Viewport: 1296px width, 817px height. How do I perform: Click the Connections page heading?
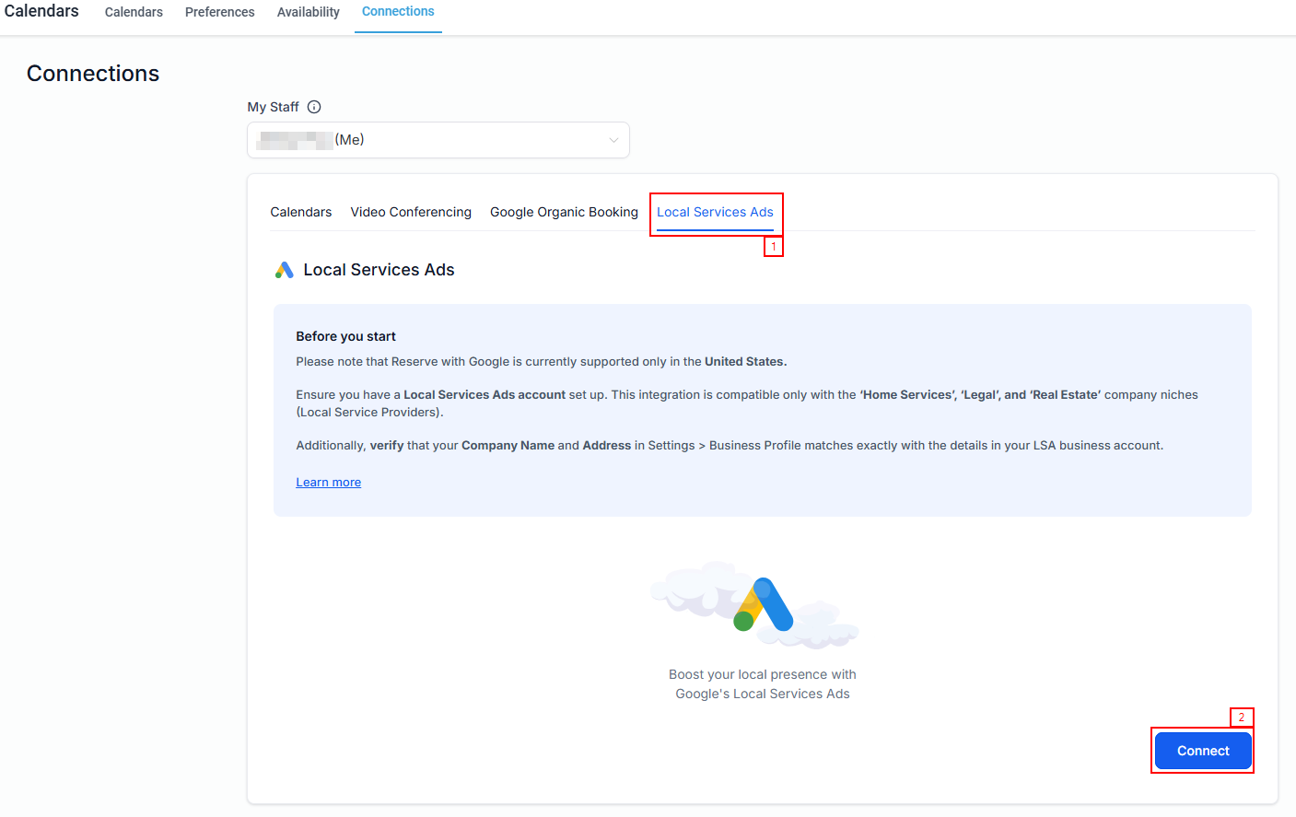point(93,74)
